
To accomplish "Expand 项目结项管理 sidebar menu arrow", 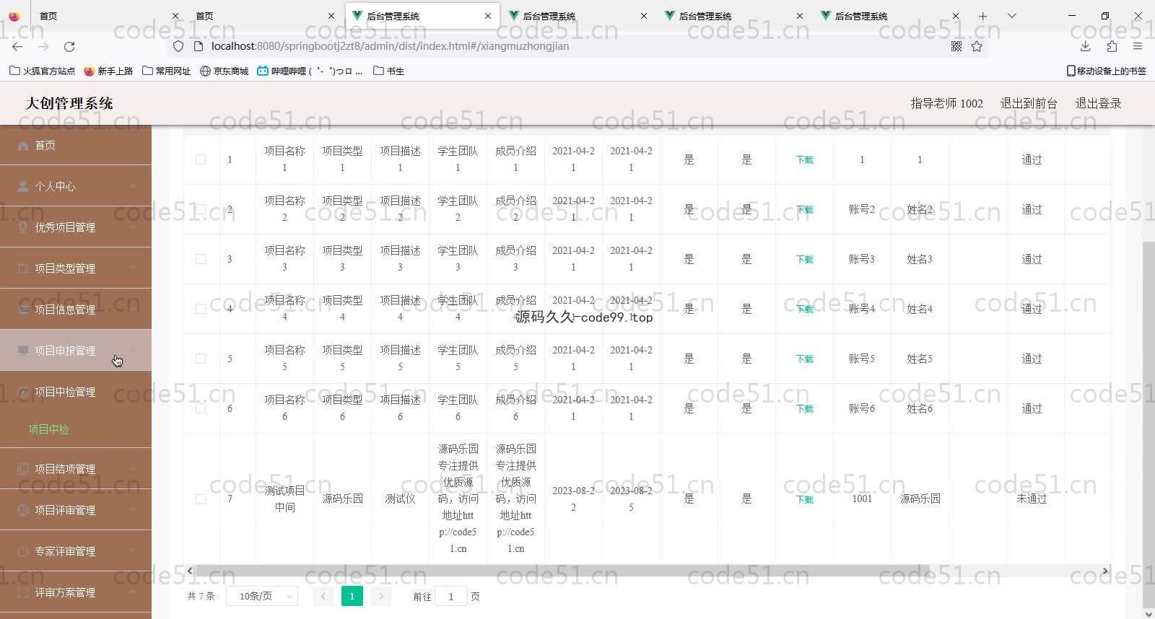I will (x=133, y=469).
